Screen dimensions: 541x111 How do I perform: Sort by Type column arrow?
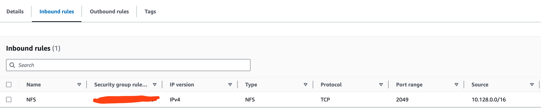306,85
